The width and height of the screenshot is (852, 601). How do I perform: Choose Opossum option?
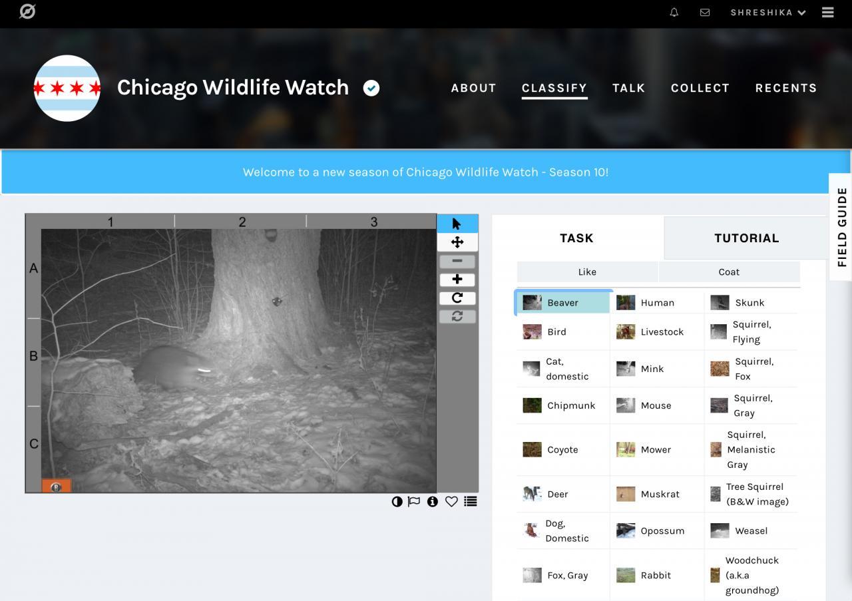(x=657, y=530)
